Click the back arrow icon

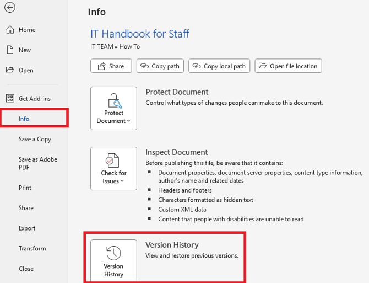tap(9, 8)
